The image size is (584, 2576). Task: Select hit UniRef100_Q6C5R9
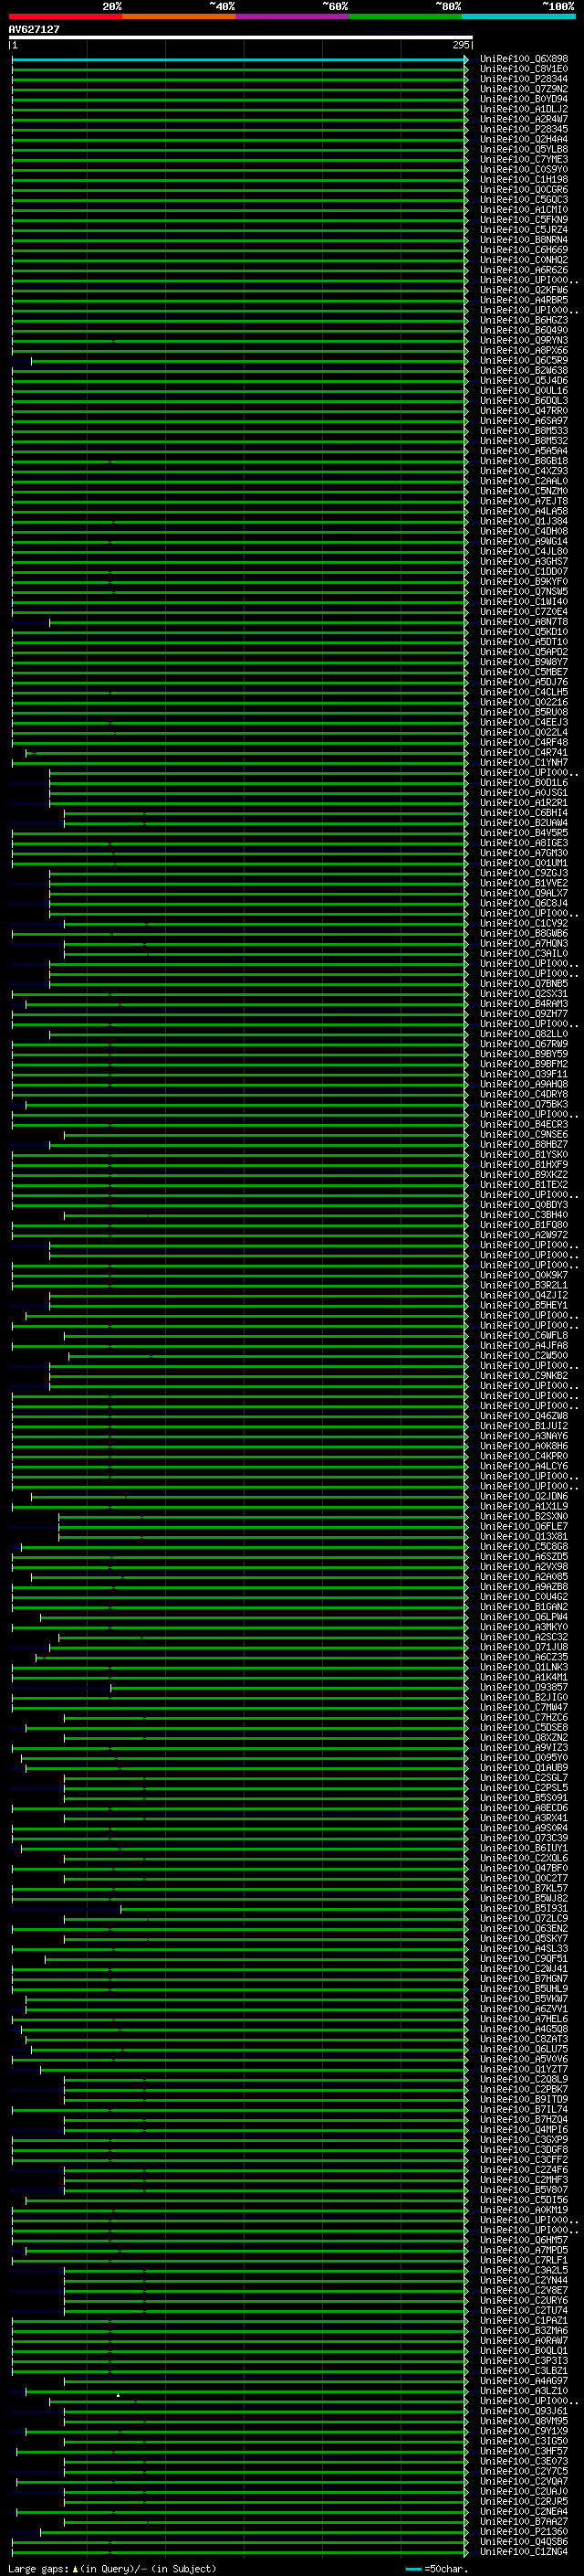click(x=524, y=360)
